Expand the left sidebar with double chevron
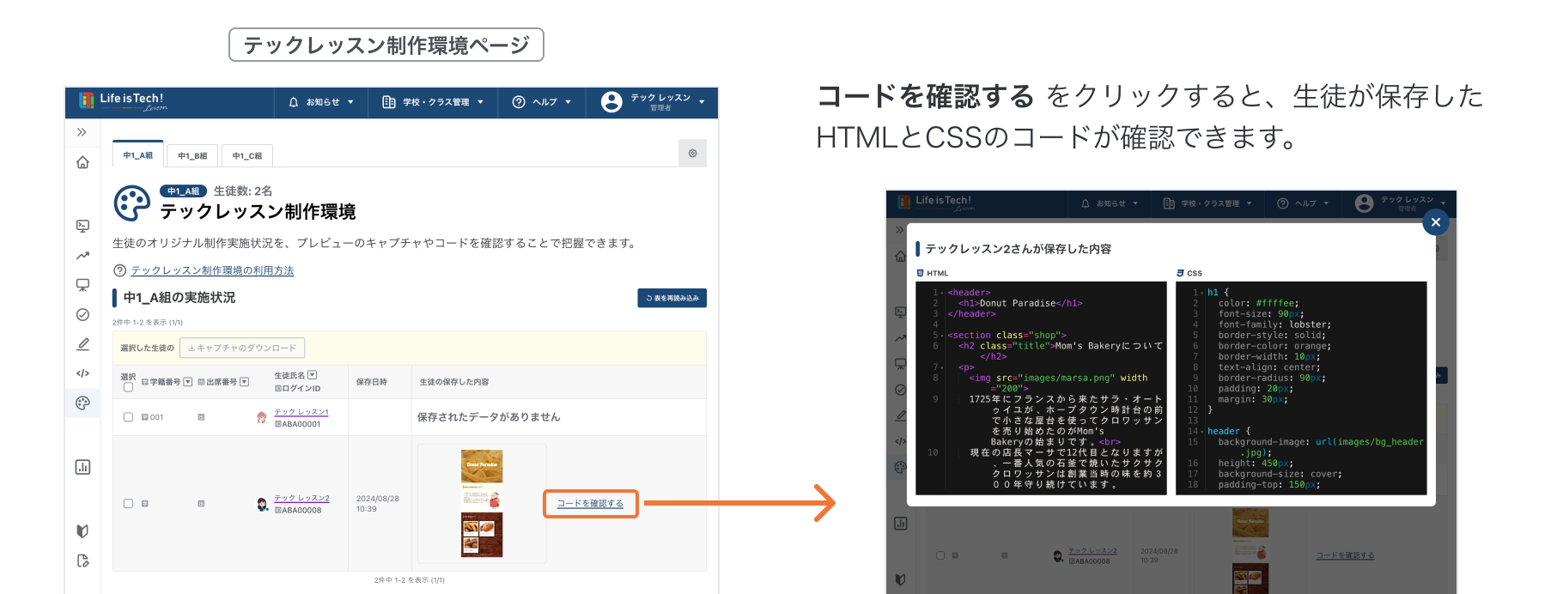This screenshot has width=1563, height=594. (x=82, y=132)
